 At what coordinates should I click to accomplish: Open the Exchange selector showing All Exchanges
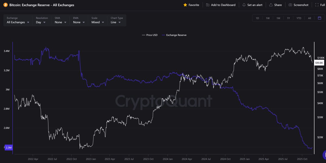point(17,22)
